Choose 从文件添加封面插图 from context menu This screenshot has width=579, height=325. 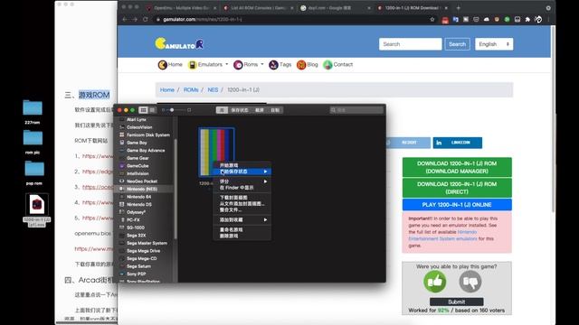click(242, 203)
